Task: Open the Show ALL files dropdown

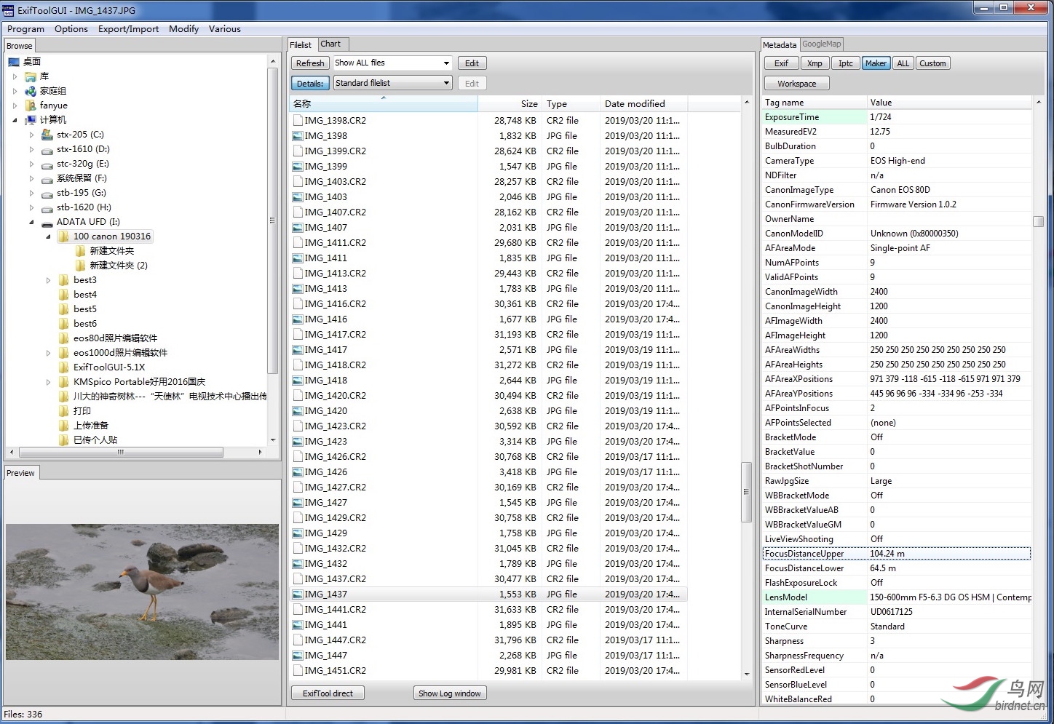Action: pos(446,63)
